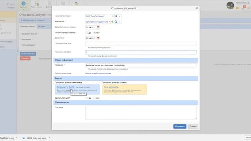
Task: Open the red calendar icon beside notifications
Action: (249, 8)
